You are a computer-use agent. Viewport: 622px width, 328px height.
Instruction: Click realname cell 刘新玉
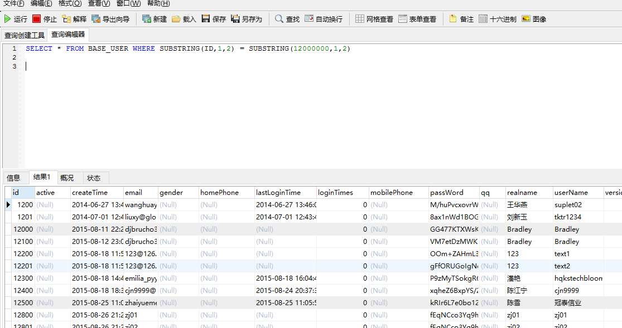529,217
